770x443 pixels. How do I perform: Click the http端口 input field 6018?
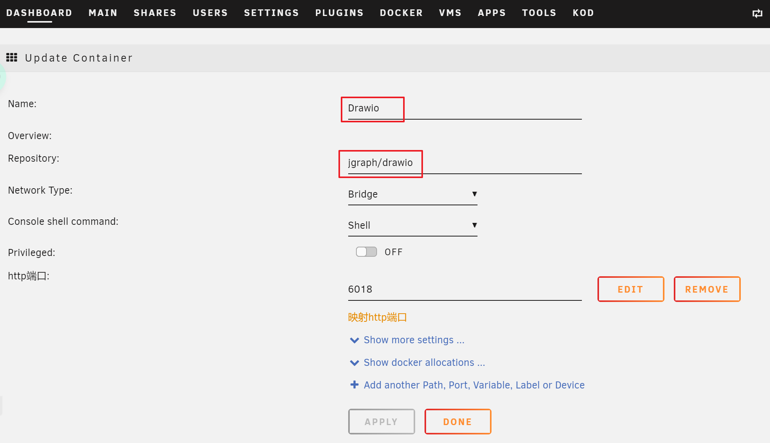tap(464, 288)
